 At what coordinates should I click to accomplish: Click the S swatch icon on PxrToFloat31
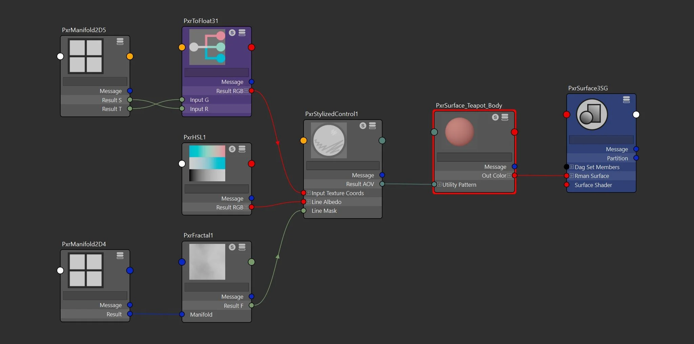tap(232, 33)
